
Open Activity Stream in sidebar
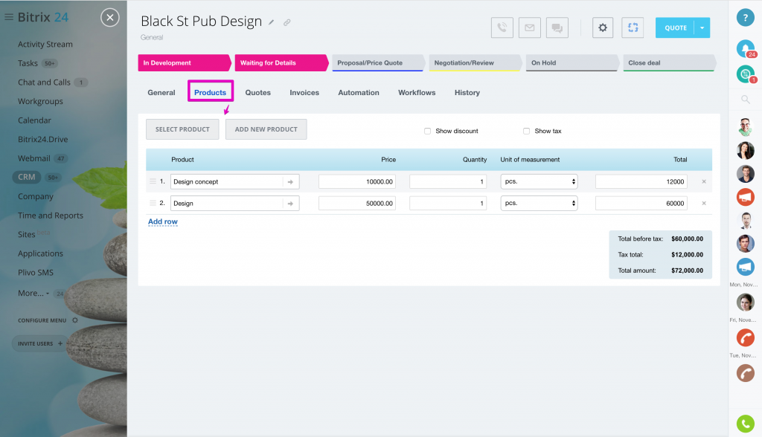pyautogui.click(x=45, y=44)
